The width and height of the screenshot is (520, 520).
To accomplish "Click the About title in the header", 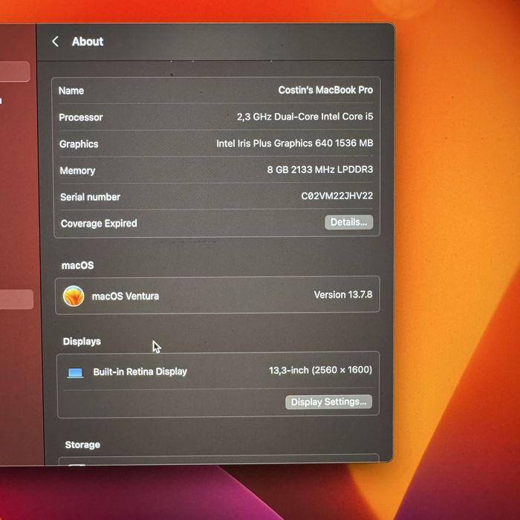I will tap(88, 42).
